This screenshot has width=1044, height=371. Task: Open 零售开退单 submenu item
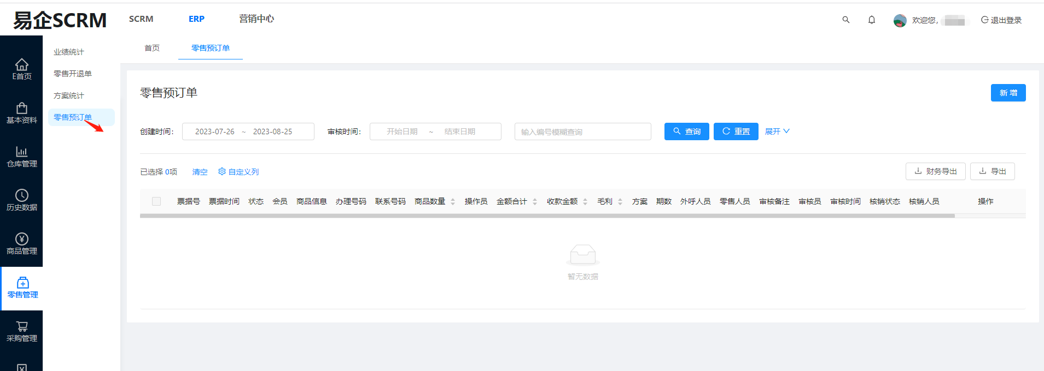(73, 74)
